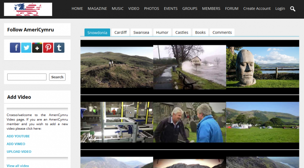The width and height of the screenshot is (304, 168).
Task: Switch to the Books tab
Action: coord(200,32)
